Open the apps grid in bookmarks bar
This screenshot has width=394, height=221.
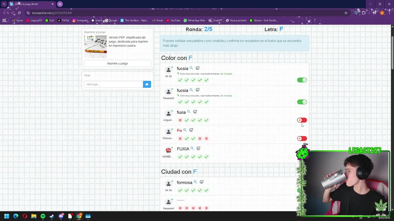(4, 21)
